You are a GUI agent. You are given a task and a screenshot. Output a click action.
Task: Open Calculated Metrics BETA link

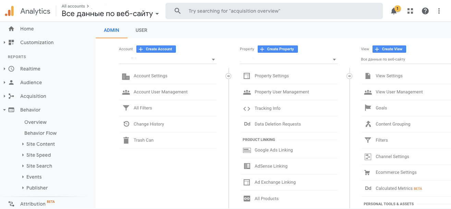click(399, 188)
